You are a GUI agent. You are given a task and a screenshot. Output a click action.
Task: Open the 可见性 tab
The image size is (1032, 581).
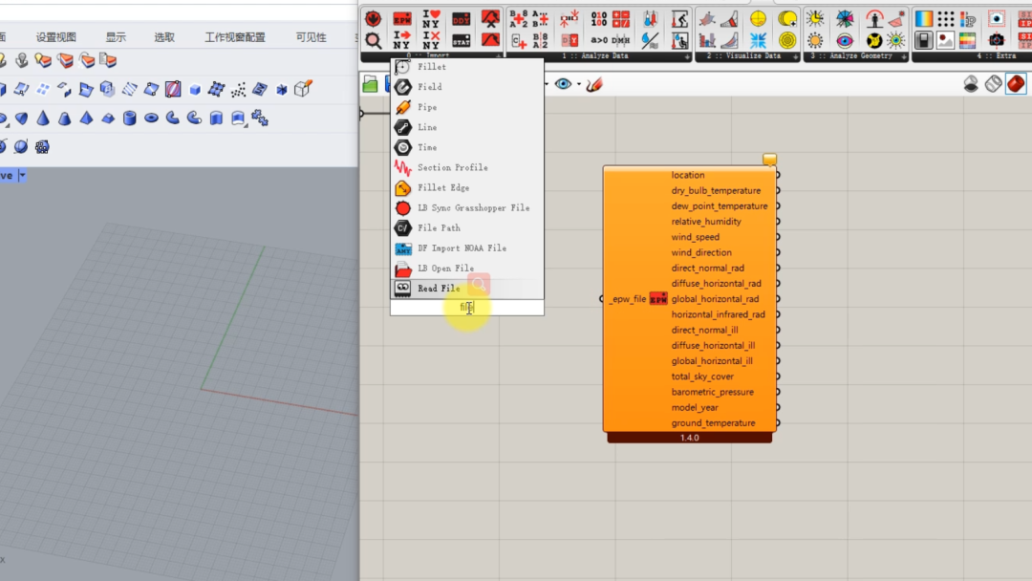tap(311, 37)
